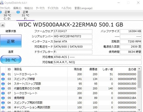Click the rotation rate field 7200 RPM
143x112 pixels.
pos(130,42)
